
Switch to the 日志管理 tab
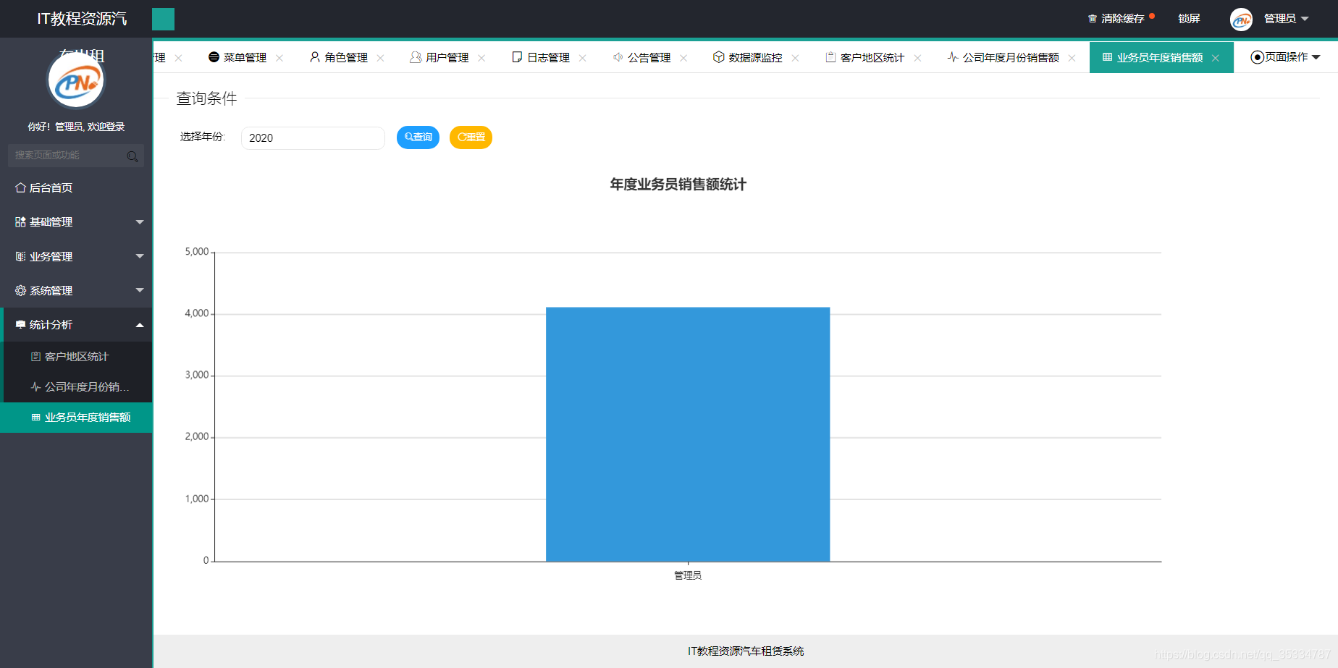coord(548,57)
